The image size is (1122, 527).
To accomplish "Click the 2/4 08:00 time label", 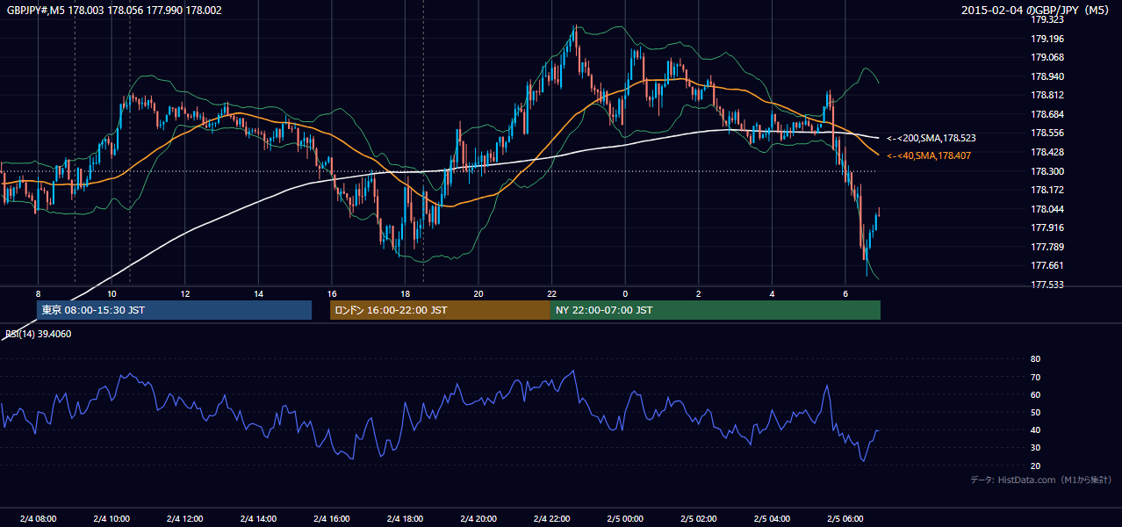I will [38, 518].
